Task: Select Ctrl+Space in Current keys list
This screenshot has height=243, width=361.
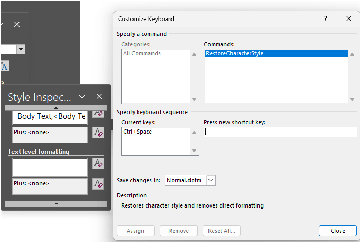Action: point(138,132)
